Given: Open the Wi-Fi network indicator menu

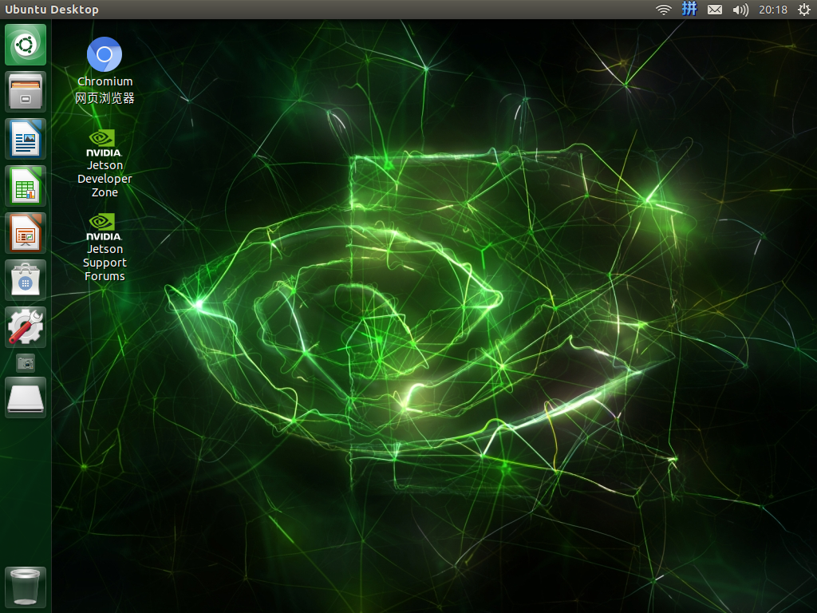Looking at the screenshot, I should click(663, 10).
